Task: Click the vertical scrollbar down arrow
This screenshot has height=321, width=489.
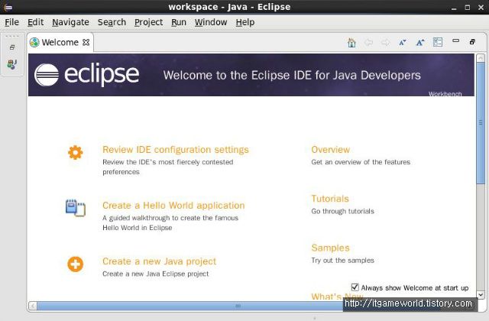Action: pyautogui.click(x=481, y=294)
